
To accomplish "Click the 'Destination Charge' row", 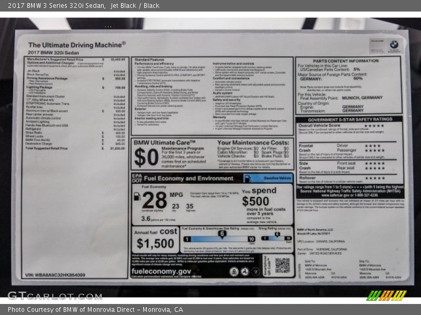I will (x=75, y=143).
